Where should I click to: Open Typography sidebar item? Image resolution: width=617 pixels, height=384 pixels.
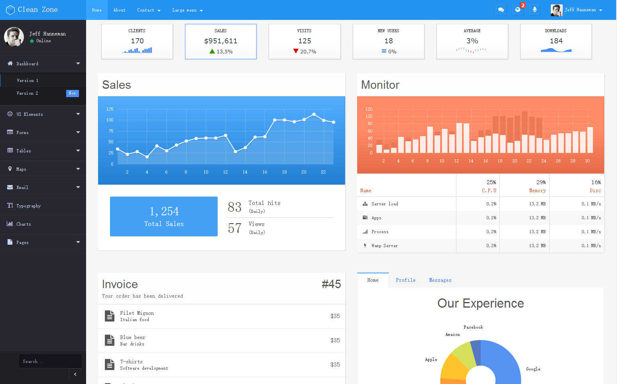tap(43, 206)
